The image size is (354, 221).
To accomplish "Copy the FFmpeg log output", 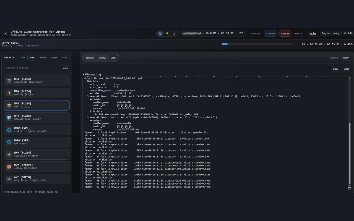I will 335,69.
